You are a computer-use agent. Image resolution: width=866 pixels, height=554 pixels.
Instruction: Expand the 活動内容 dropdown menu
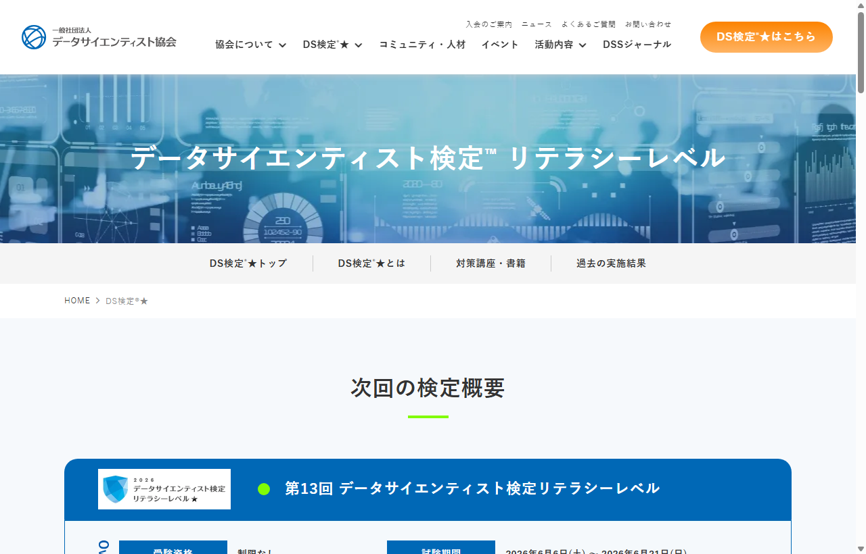(561, 45)
